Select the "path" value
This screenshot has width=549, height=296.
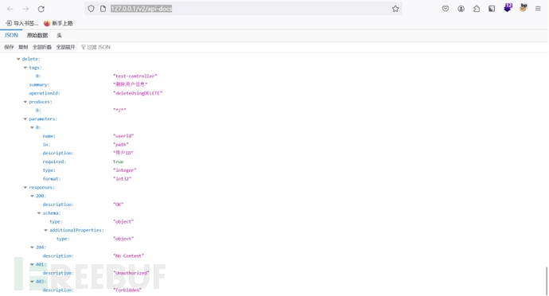(x=121, y=145)
